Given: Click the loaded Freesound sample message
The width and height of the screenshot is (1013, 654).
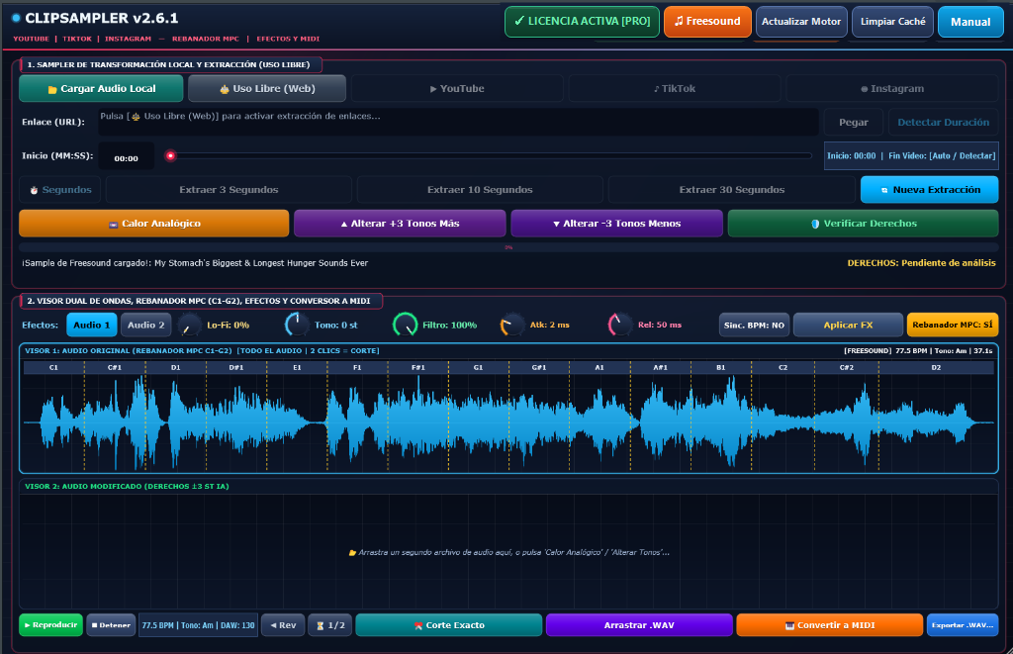Looking at the screenshot, I should [x=195, y=263].
